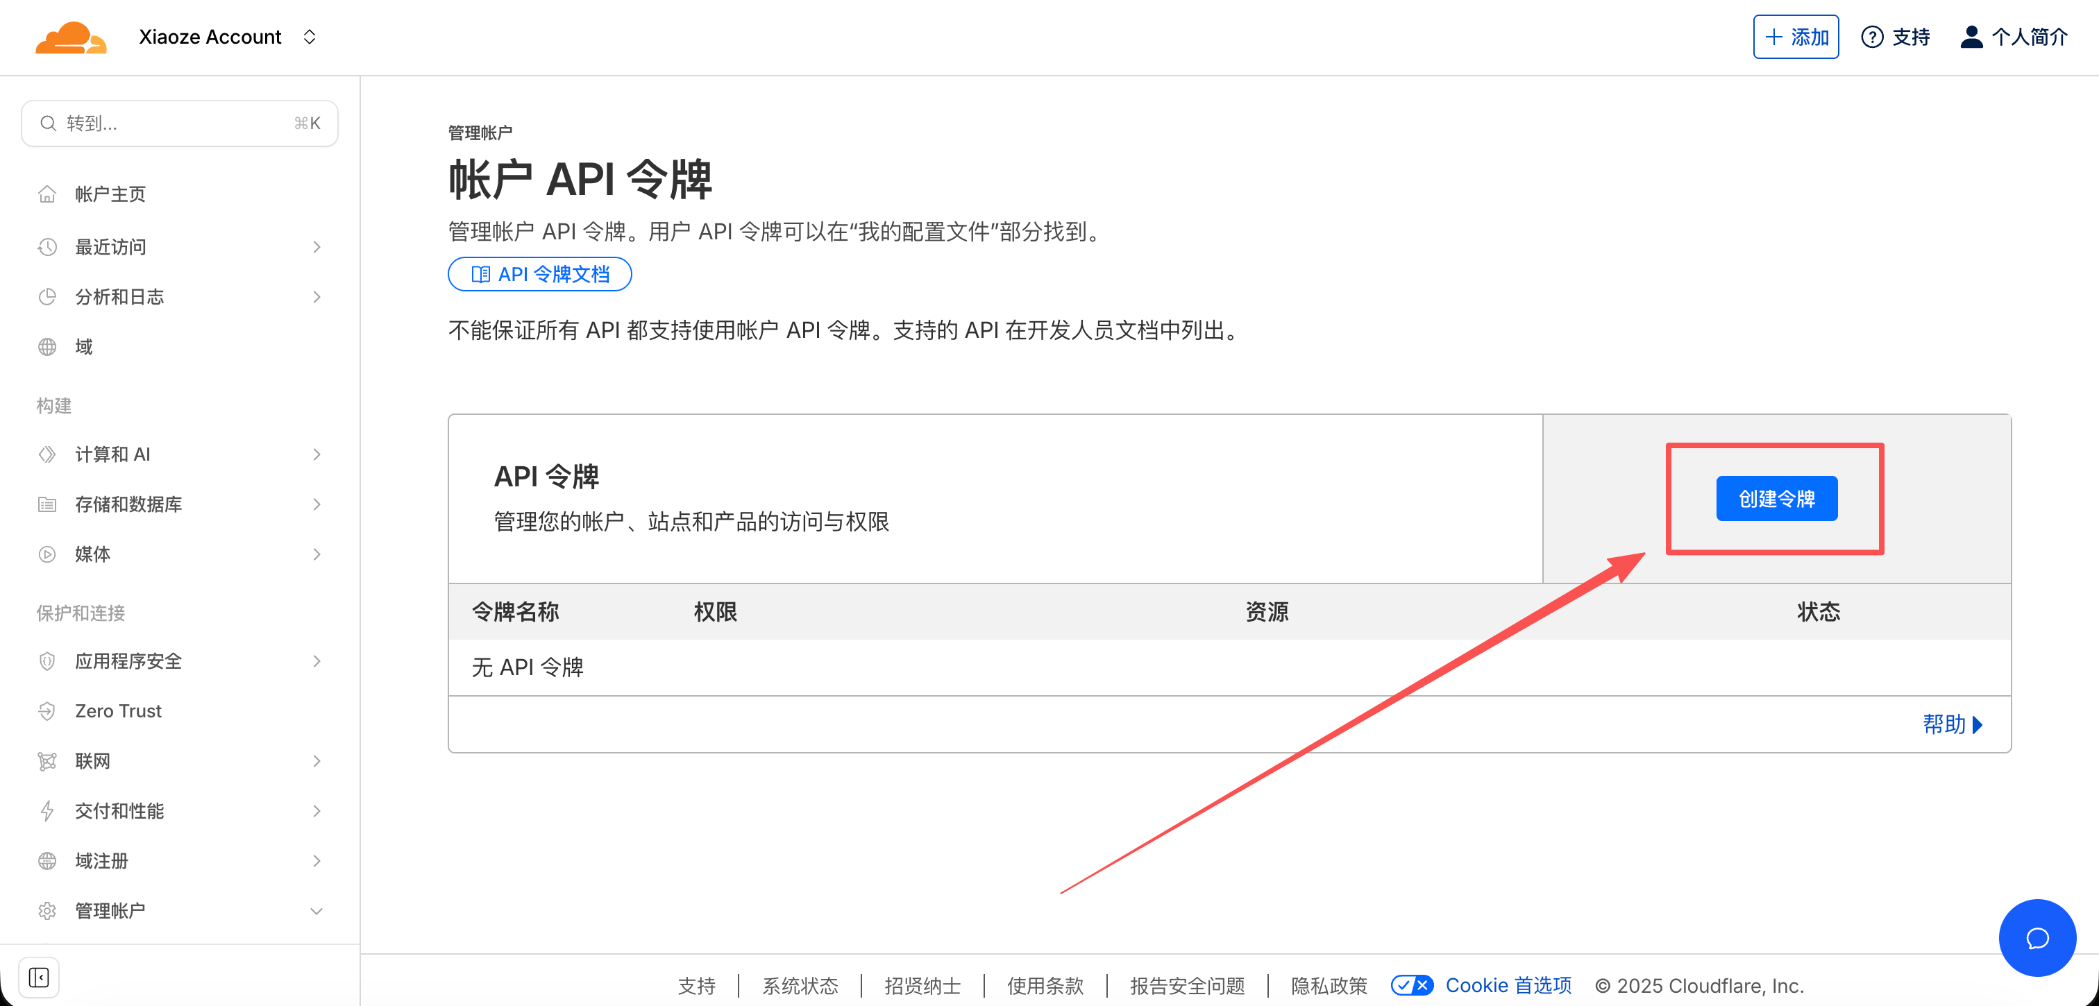The height and width of the screenshot is (1006, 2099).
Task: Open 应用程序安全 via the shield icon
Action: pyautogui.click(x=47, y=660)
